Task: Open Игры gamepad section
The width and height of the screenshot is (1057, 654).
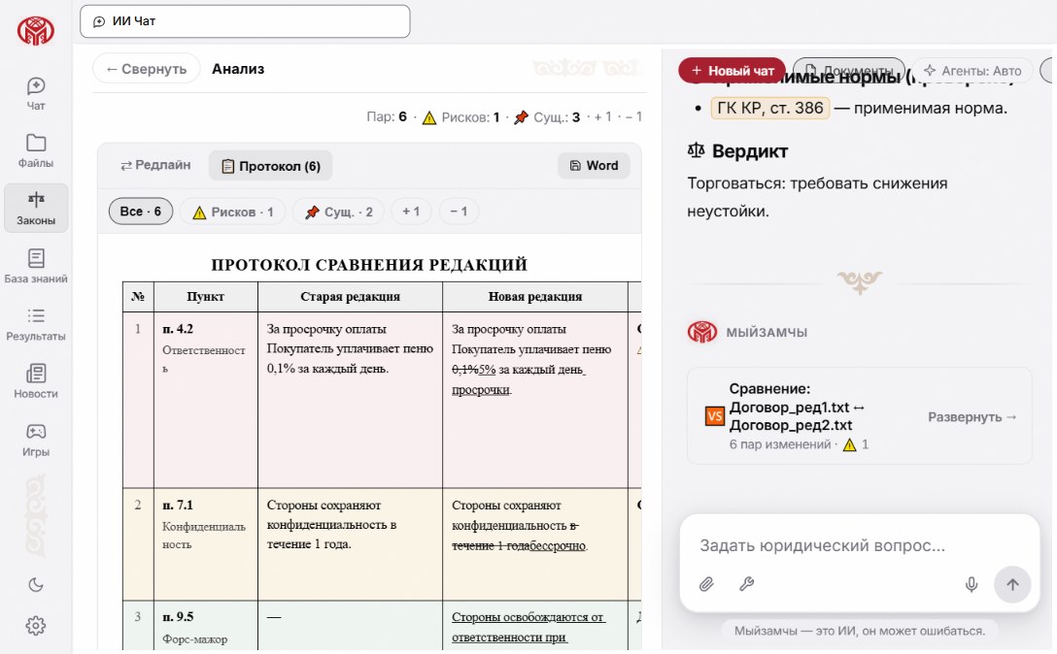Action: coord(36,440)
